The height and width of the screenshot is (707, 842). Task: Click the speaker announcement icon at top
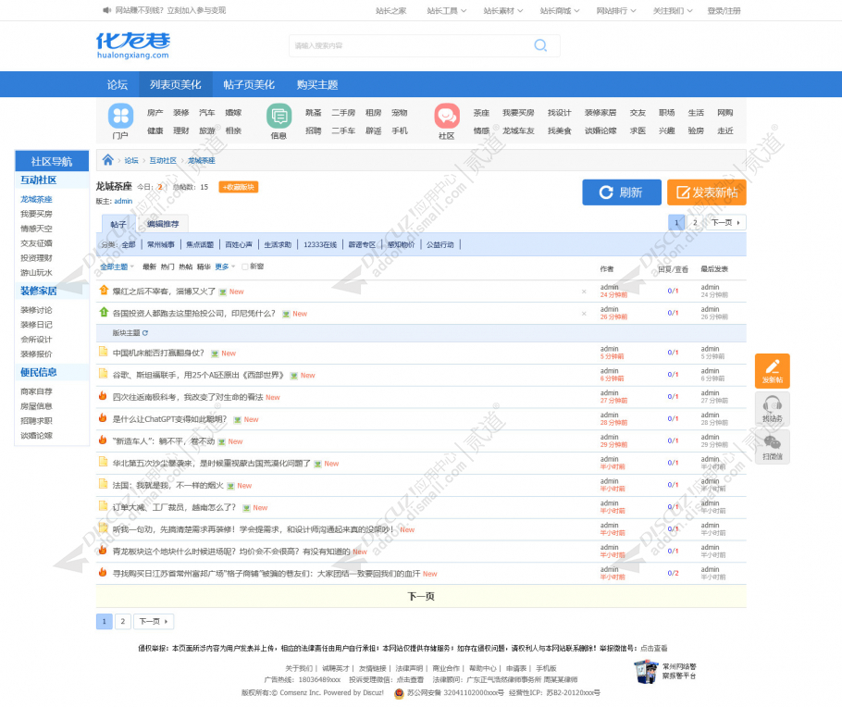106,10
